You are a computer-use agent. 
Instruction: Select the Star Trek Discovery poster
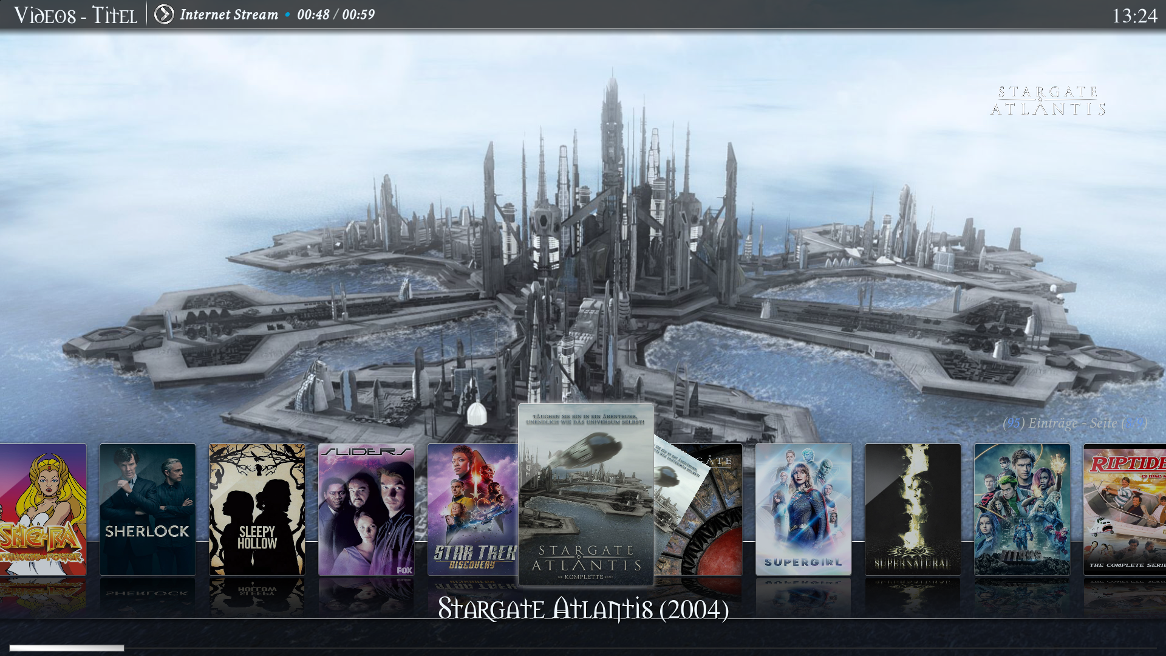pos(472,510)
